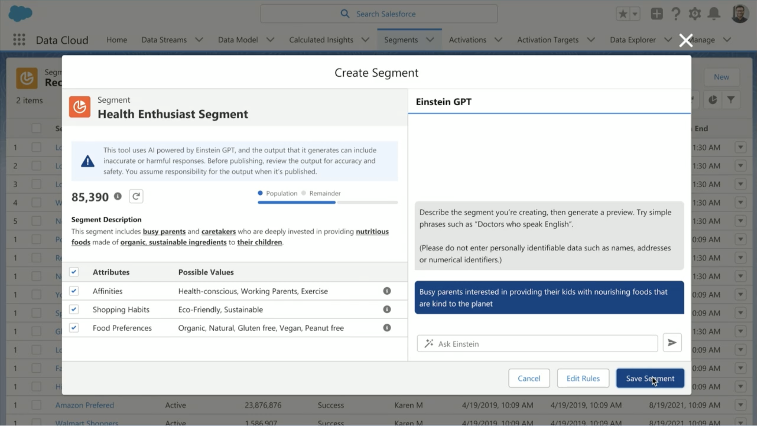Switch to the Activations tab

tap(467, 39)
